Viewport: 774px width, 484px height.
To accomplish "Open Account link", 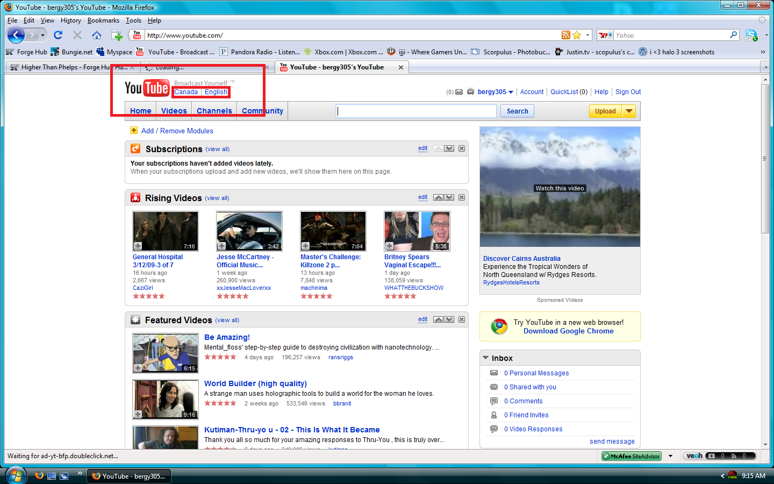I will tap(532, 92).
